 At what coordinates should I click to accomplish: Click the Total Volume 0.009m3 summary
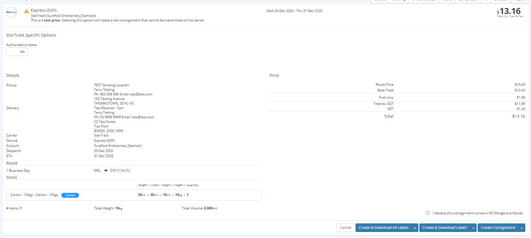(199, 209)
